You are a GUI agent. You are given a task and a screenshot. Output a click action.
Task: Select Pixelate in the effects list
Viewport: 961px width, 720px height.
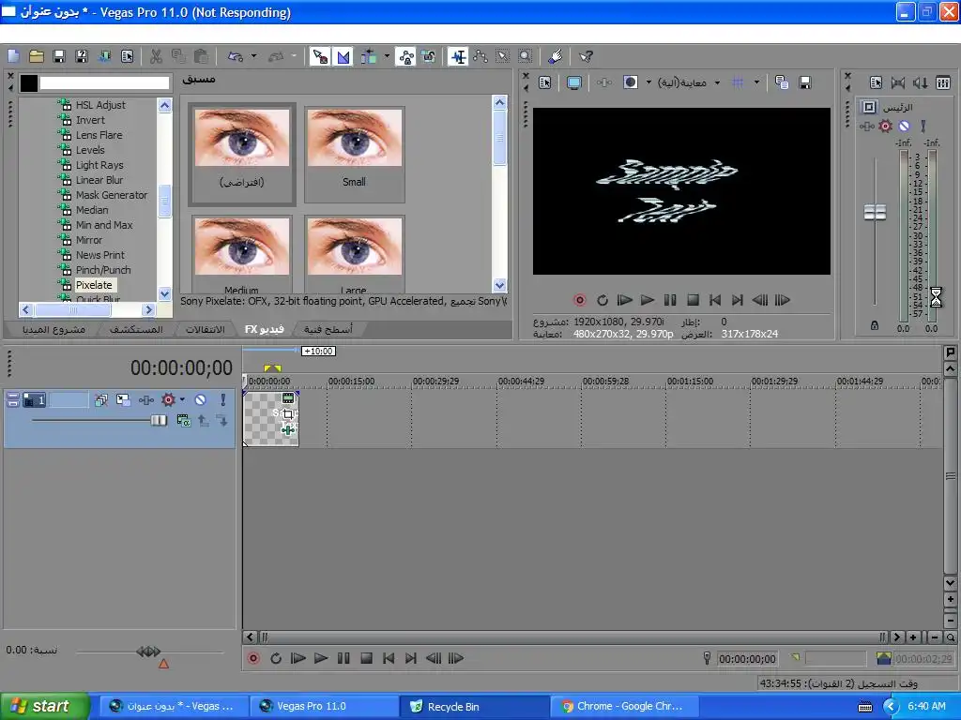94,285
